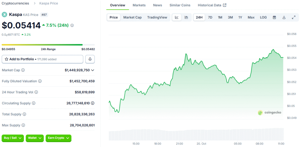The image size is (302, 147).
Task: Select the Market Cap chart mode
Action: [132, 17]
